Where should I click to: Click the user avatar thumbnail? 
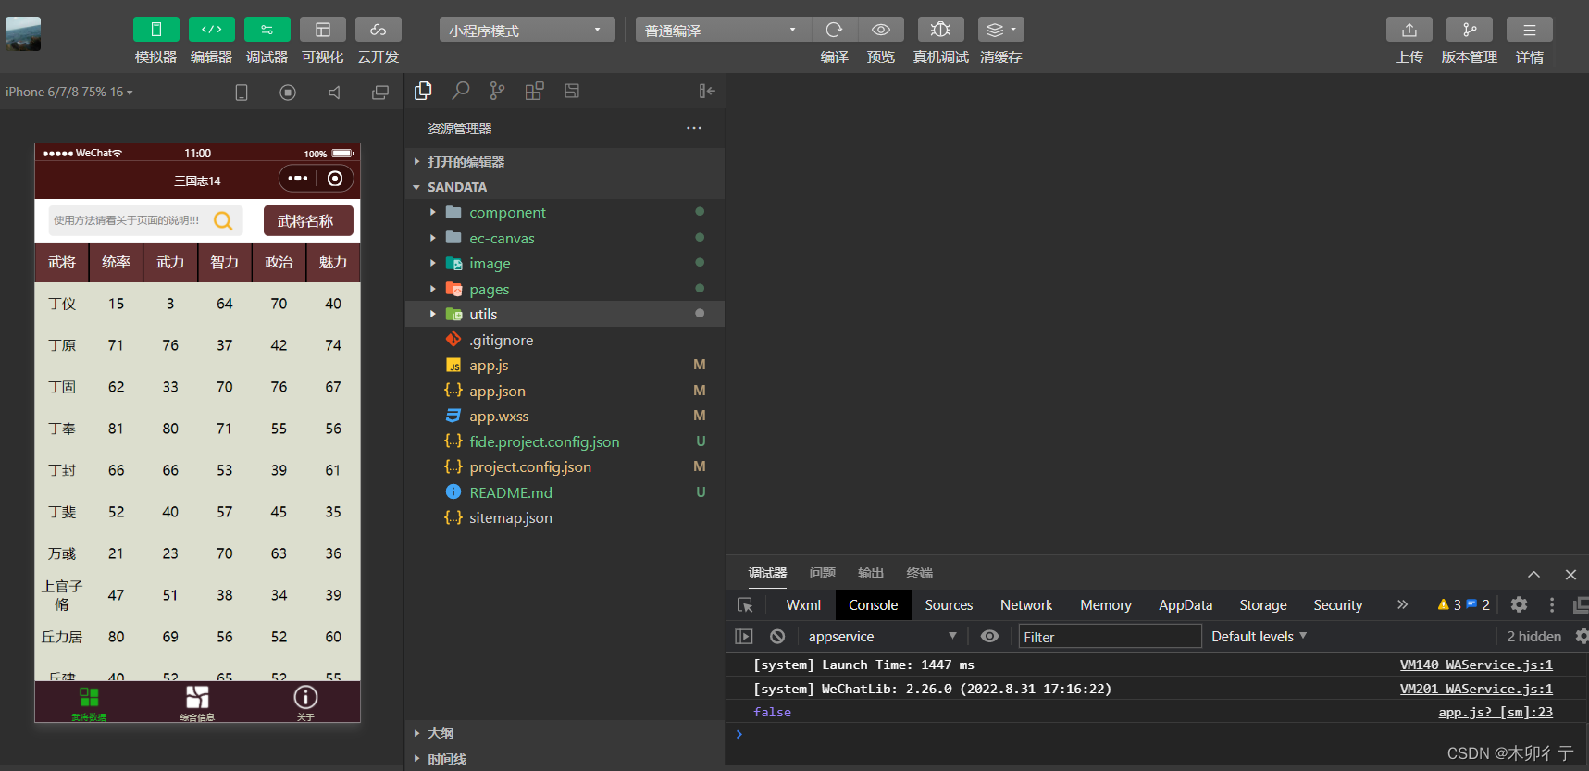23,33
